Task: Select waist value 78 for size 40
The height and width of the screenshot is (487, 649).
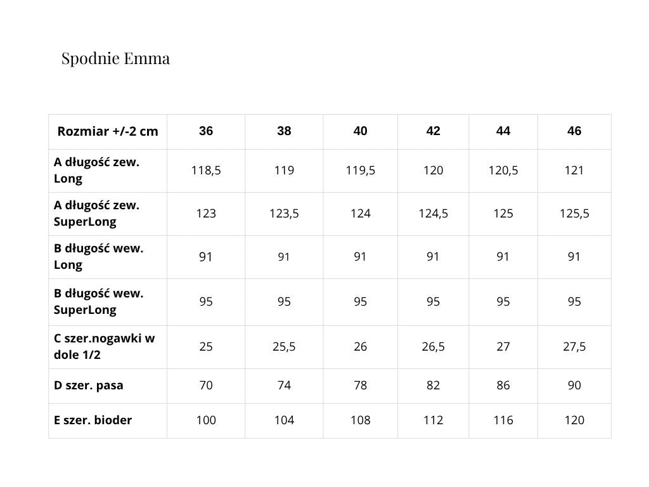Action: 360,386
